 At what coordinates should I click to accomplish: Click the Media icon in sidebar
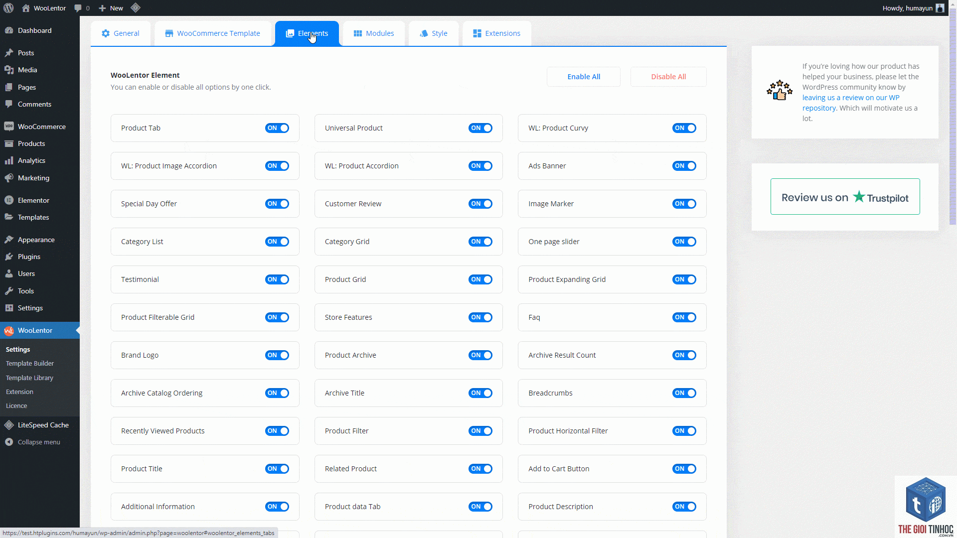click(x=9, y=70)
